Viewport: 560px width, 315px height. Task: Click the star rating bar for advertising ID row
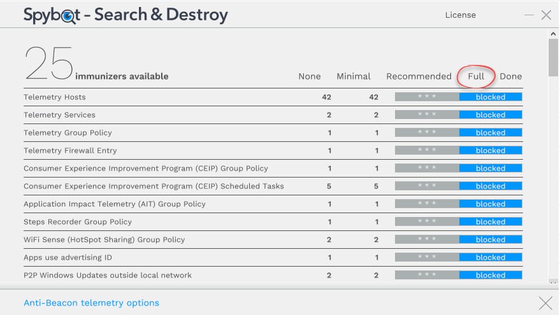tap(427, 257)
